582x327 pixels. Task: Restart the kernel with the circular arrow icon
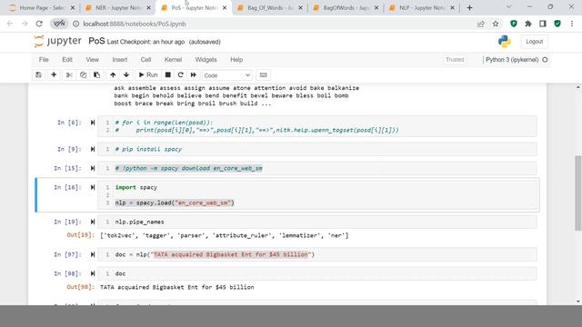click(181, 74)
